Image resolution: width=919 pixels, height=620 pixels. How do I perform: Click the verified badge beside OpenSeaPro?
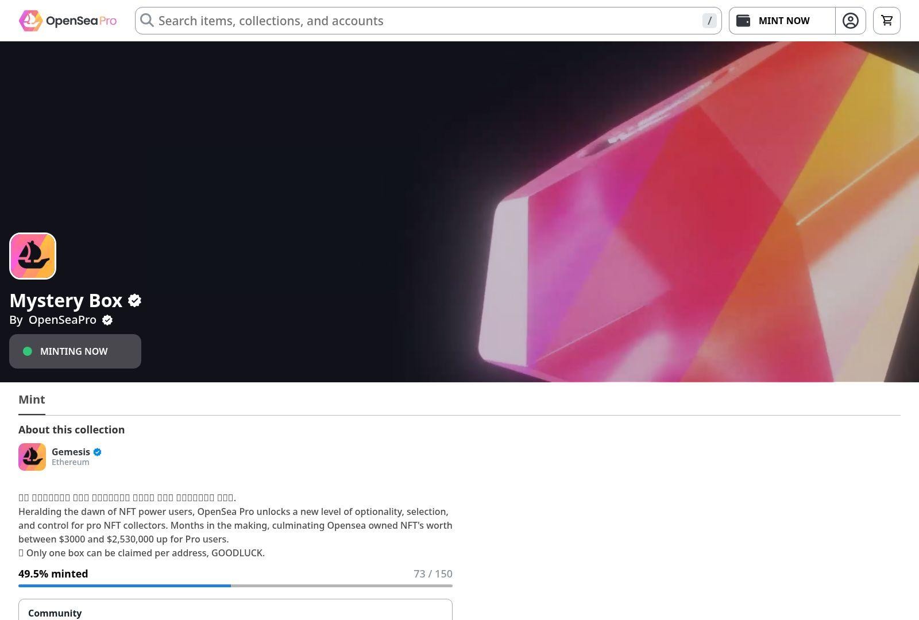click(x=107, y=320)
